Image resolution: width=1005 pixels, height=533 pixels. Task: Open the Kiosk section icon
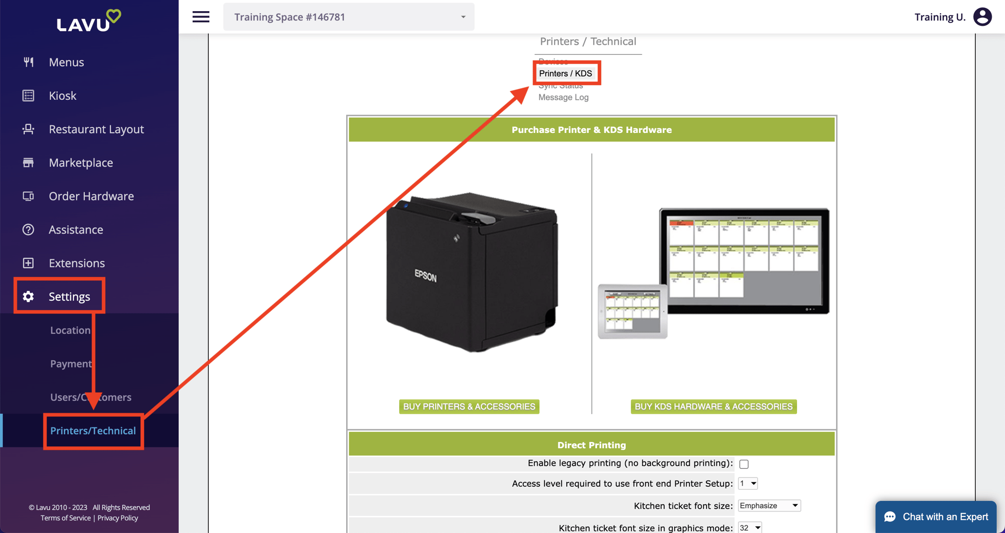click(x=28, y=95)
